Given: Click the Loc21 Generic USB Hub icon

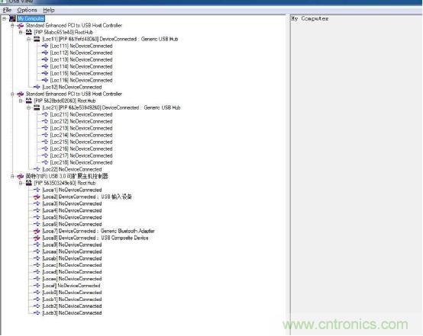Looking at the screenshot, I should tap(37, 108).
